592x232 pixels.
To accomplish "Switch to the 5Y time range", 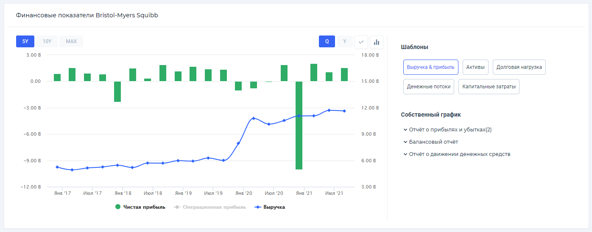I will 25,41.
